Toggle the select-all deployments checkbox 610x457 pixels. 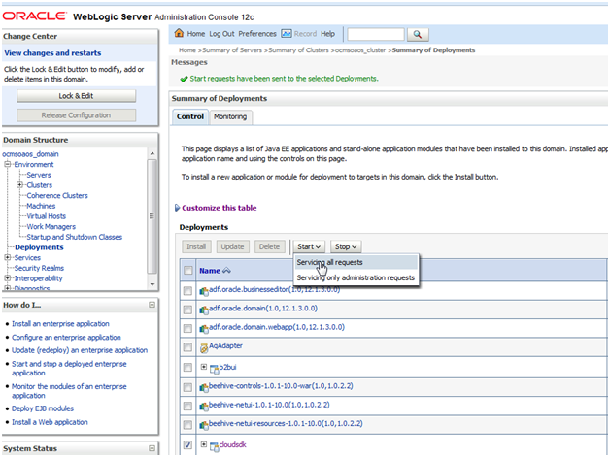click(187, 271)
